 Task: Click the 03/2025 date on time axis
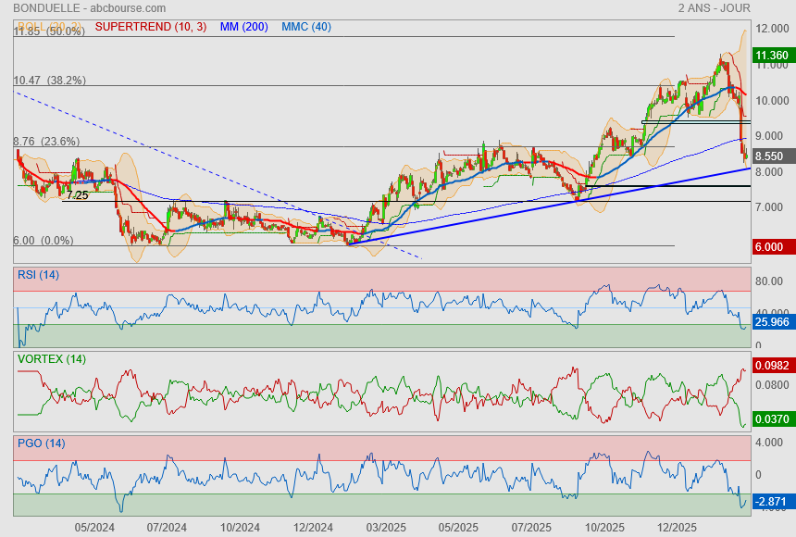[387, 527]
